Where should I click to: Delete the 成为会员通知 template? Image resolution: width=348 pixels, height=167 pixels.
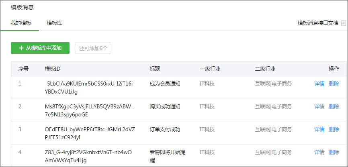pyautogui.click(x=334, y=83)
